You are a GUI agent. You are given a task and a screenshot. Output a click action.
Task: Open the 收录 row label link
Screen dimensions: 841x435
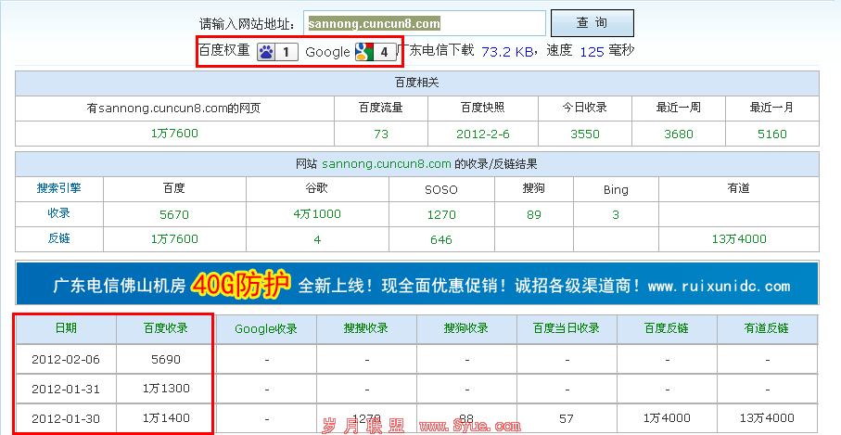tap(58, 213)
